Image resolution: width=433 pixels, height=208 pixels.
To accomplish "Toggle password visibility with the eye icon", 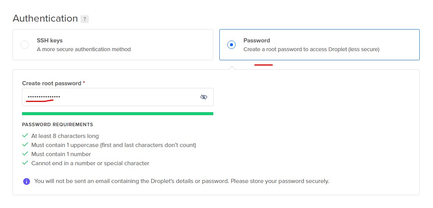I will coord(203,97).
